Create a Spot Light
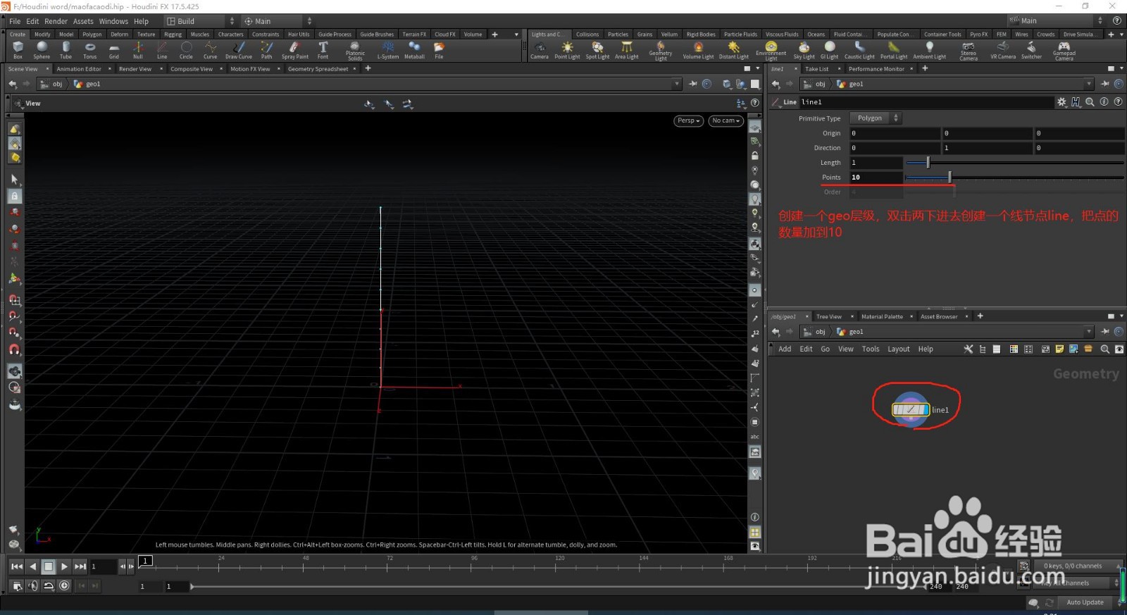The width and height of the screenshot is (1127, 615). coord(597,50)
